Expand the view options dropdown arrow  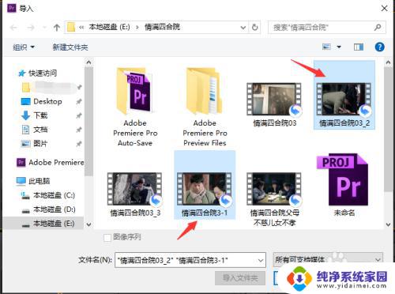(x=339, y=47)
